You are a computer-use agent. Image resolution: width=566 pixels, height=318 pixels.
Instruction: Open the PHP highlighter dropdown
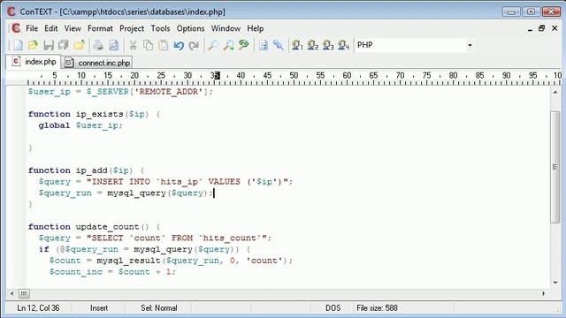pos(470,45)
